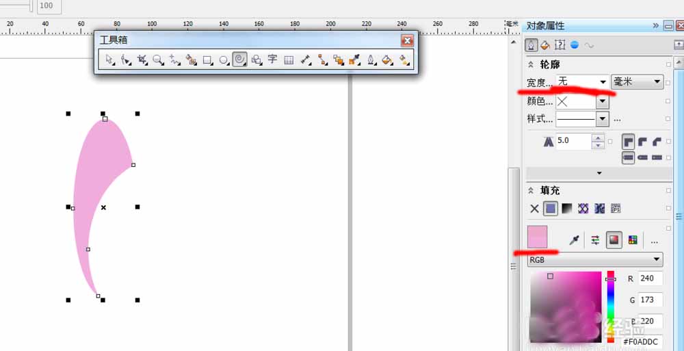The image size is (684, 351).
Task: Select the Pick tool in the toolbox
Action: (109, 60)
